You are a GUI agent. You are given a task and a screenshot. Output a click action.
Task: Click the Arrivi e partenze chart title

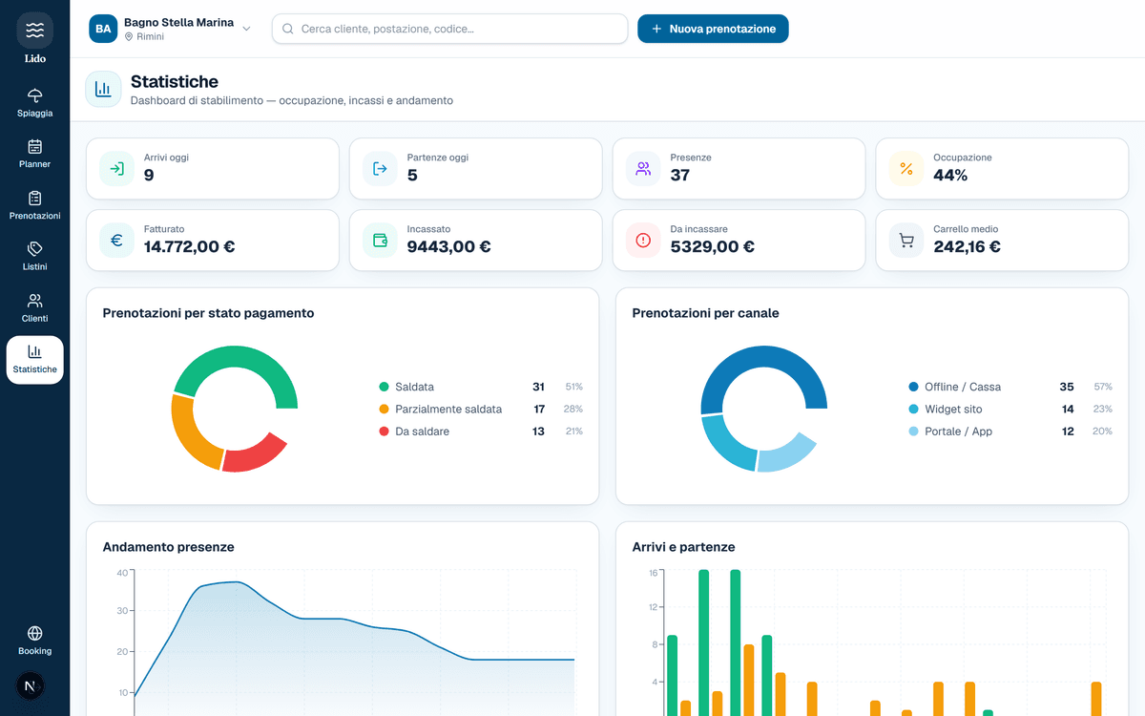(x=683, y=547)
